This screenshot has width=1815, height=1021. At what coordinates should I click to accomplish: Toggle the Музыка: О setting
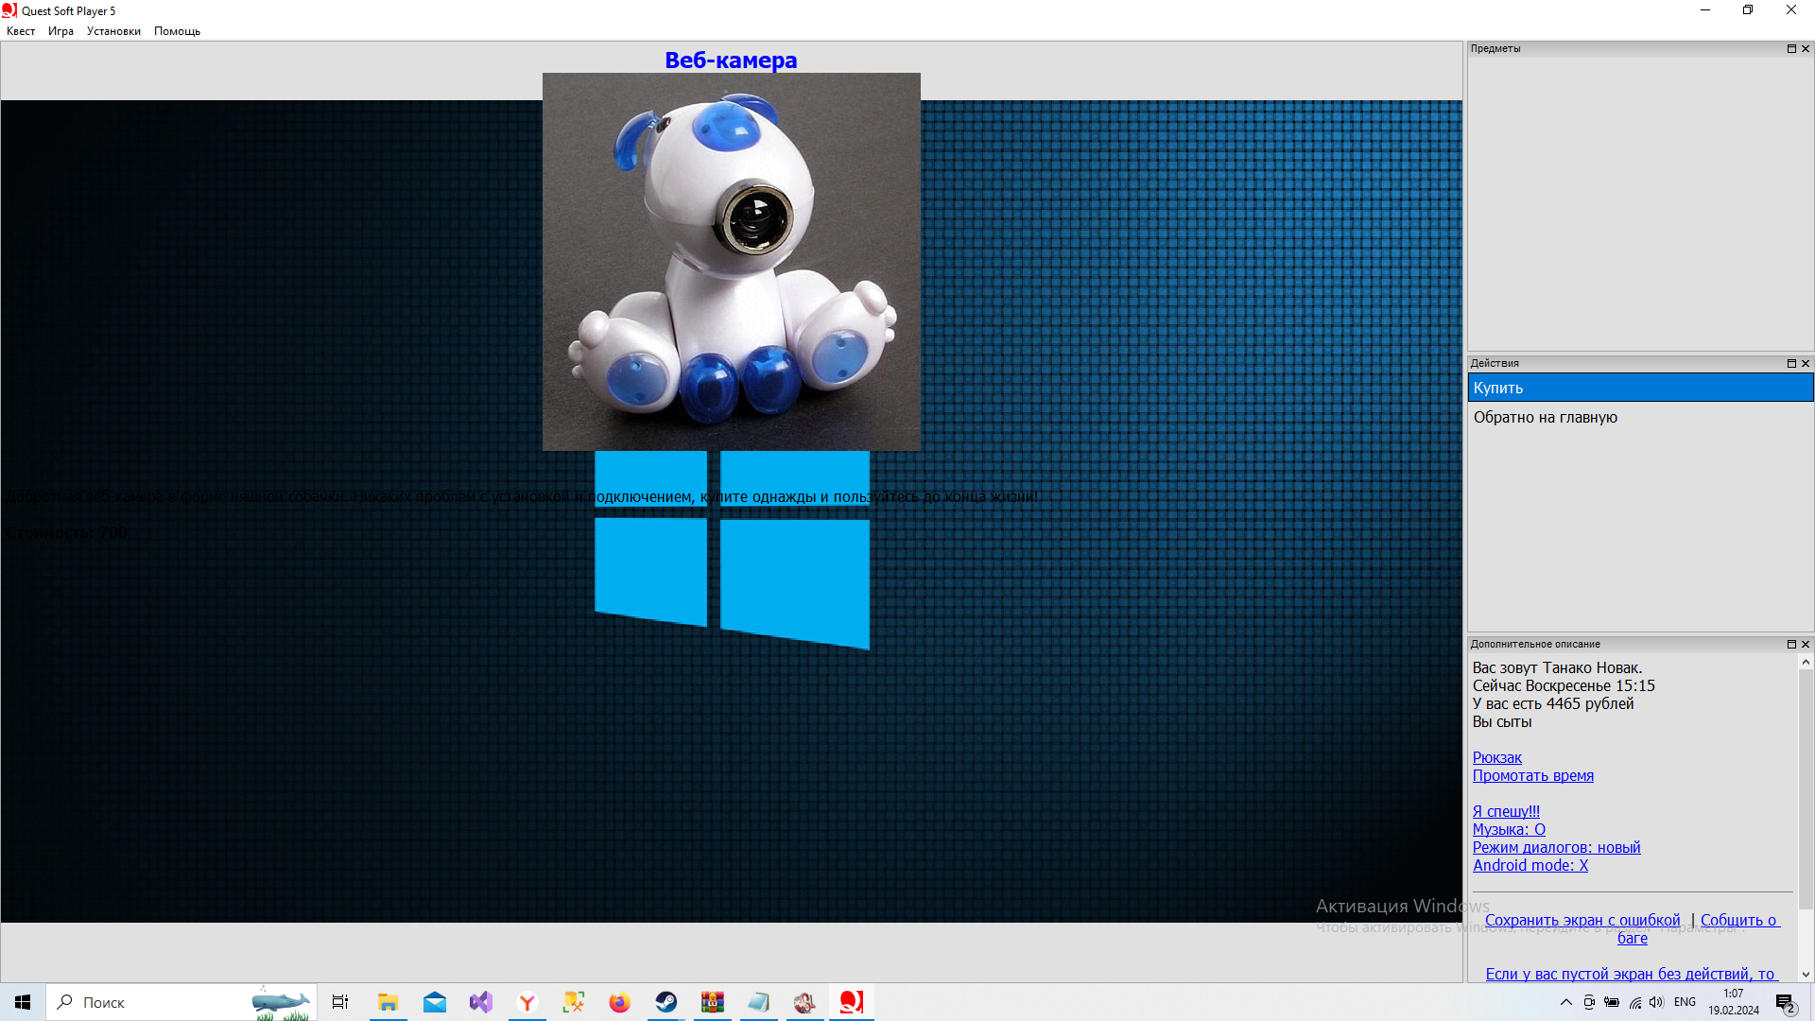coord(1509,829)
